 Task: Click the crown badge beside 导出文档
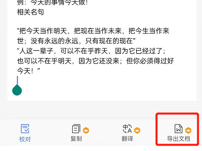pos(188,130)
